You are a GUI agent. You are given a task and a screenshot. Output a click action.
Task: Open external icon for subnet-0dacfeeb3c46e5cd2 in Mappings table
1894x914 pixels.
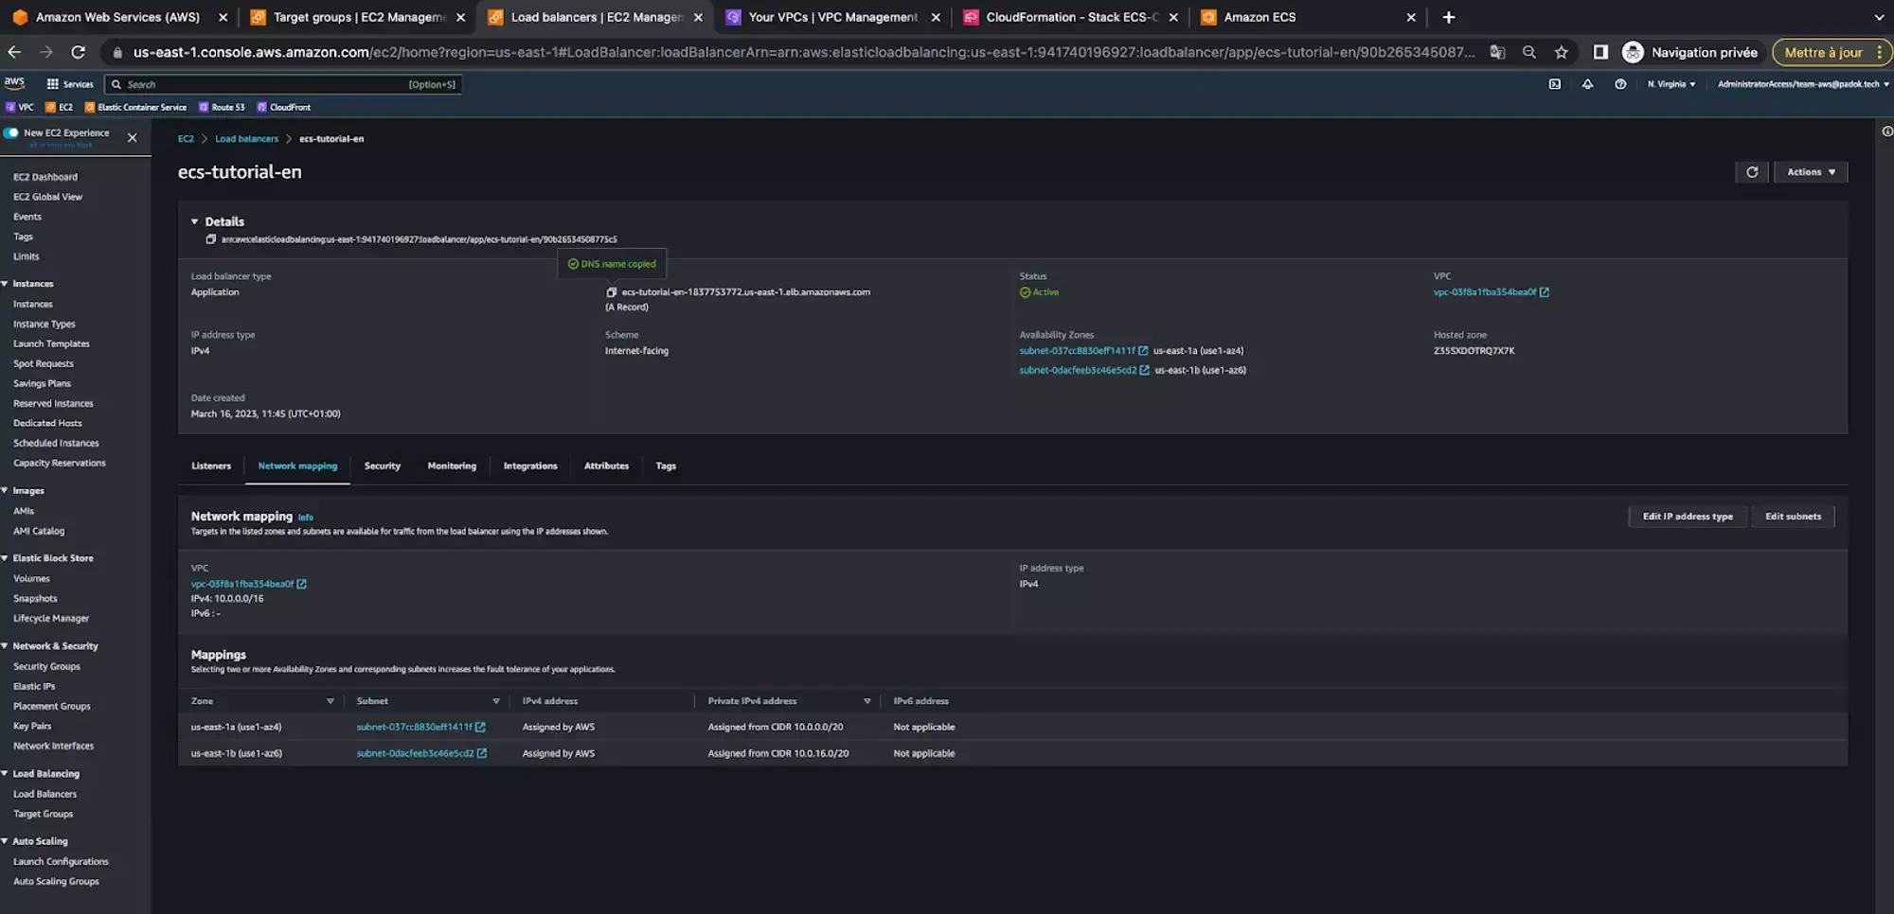tap(482, 754)
